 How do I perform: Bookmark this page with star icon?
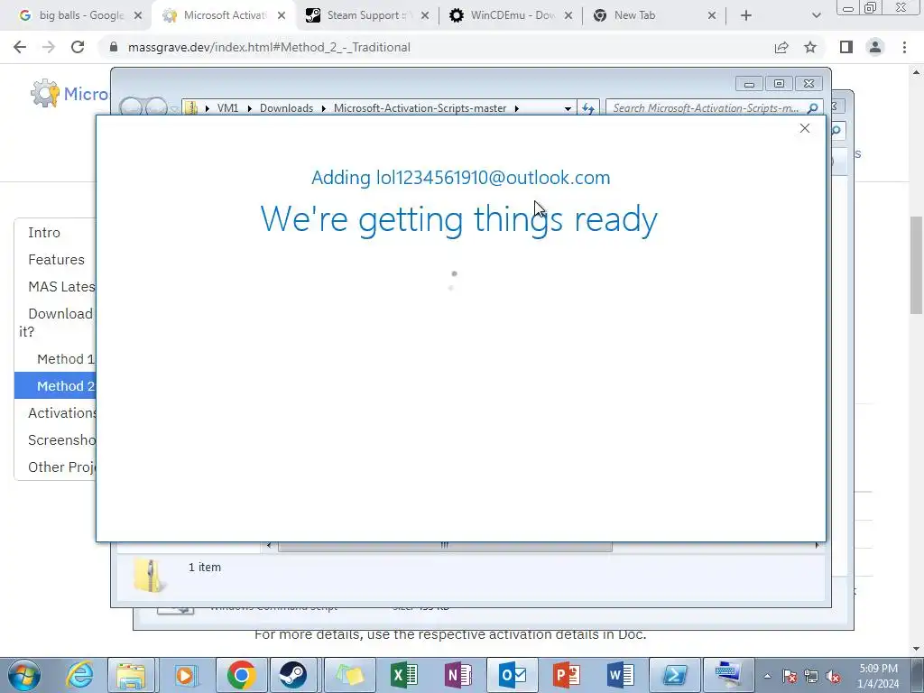click(x=810, y=47)
